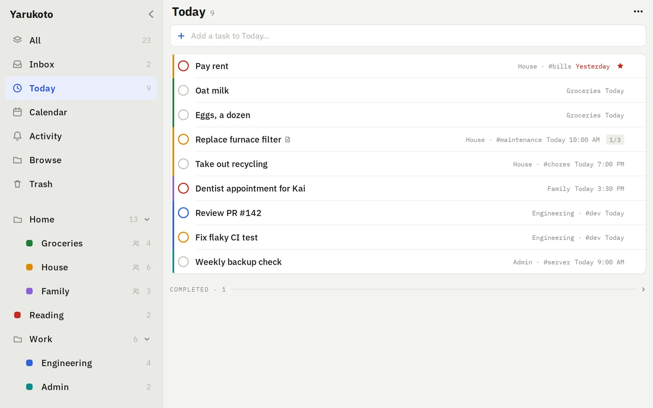Image resolution: width=653 pixels, height=408 pixels.
Task: Click the #maintenance tag on furnace filter
Action: 519,140
